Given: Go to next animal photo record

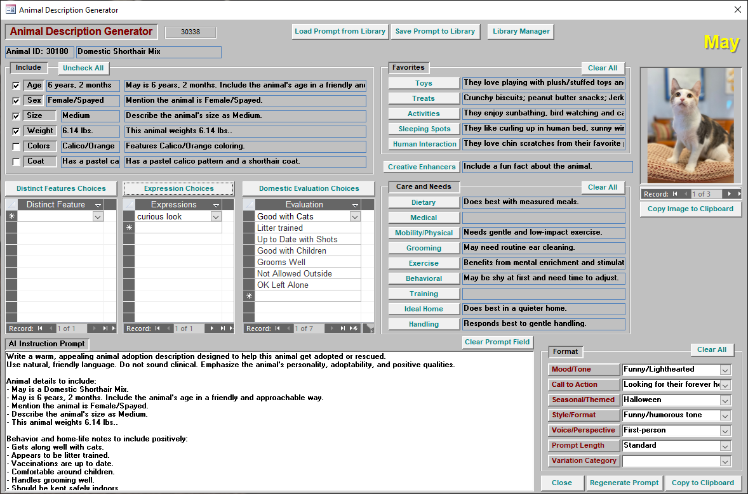Looking at the screenshot, I should point(730,194).
